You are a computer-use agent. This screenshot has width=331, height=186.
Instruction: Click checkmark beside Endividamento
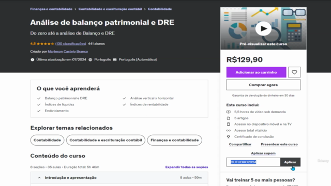click(39, 111)
